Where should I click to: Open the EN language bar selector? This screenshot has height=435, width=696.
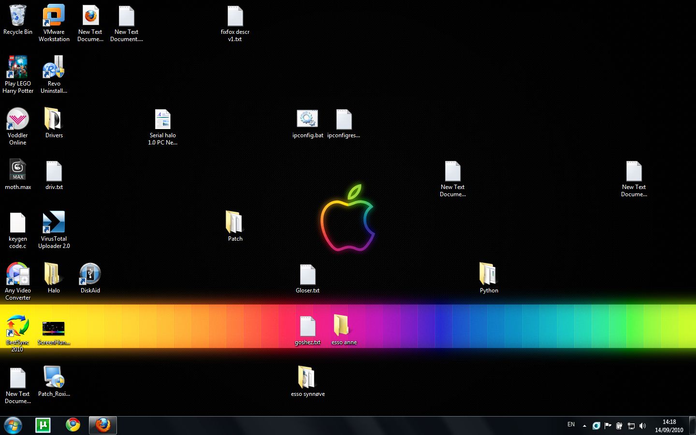click(571, 425)
